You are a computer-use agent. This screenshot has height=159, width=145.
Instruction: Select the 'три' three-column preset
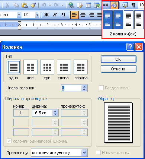47,67
